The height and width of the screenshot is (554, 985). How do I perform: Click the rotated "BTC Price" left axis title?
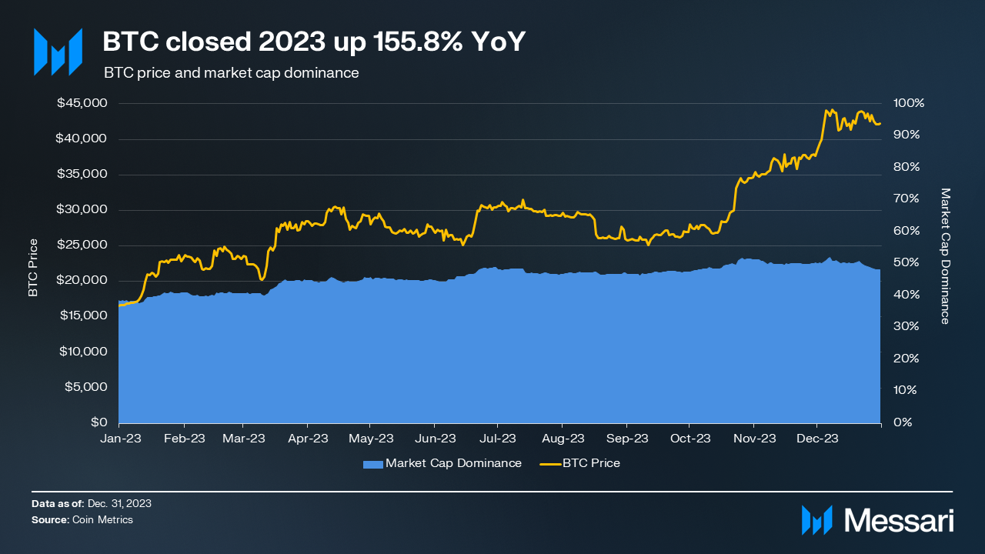pyautogui.click(x=33, y=268)
